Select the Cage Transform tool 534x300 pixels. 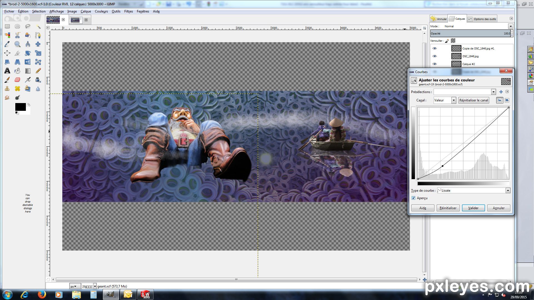click(38, 62)
